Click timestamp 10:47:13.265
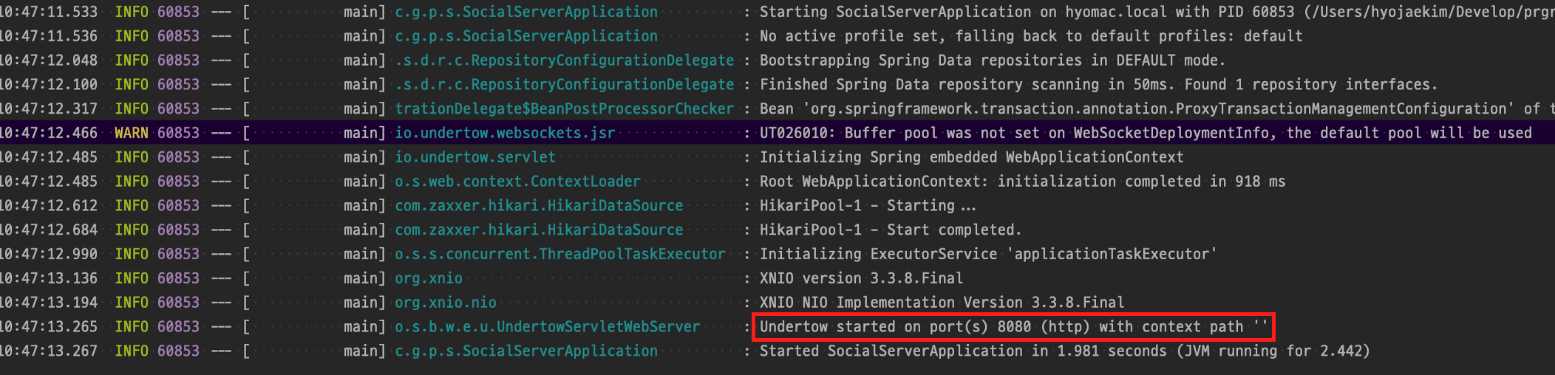The image size is (1555, 375). click(49, 327)
